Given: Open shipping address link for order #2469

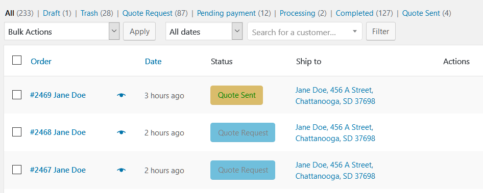Looking at the screenshot, I should [335, 96].
